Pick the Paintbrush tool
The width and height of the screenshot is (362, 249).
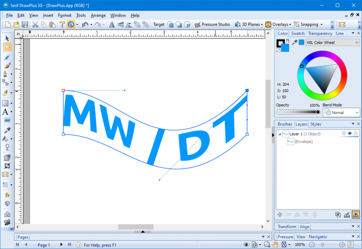[x=7, y=65]
